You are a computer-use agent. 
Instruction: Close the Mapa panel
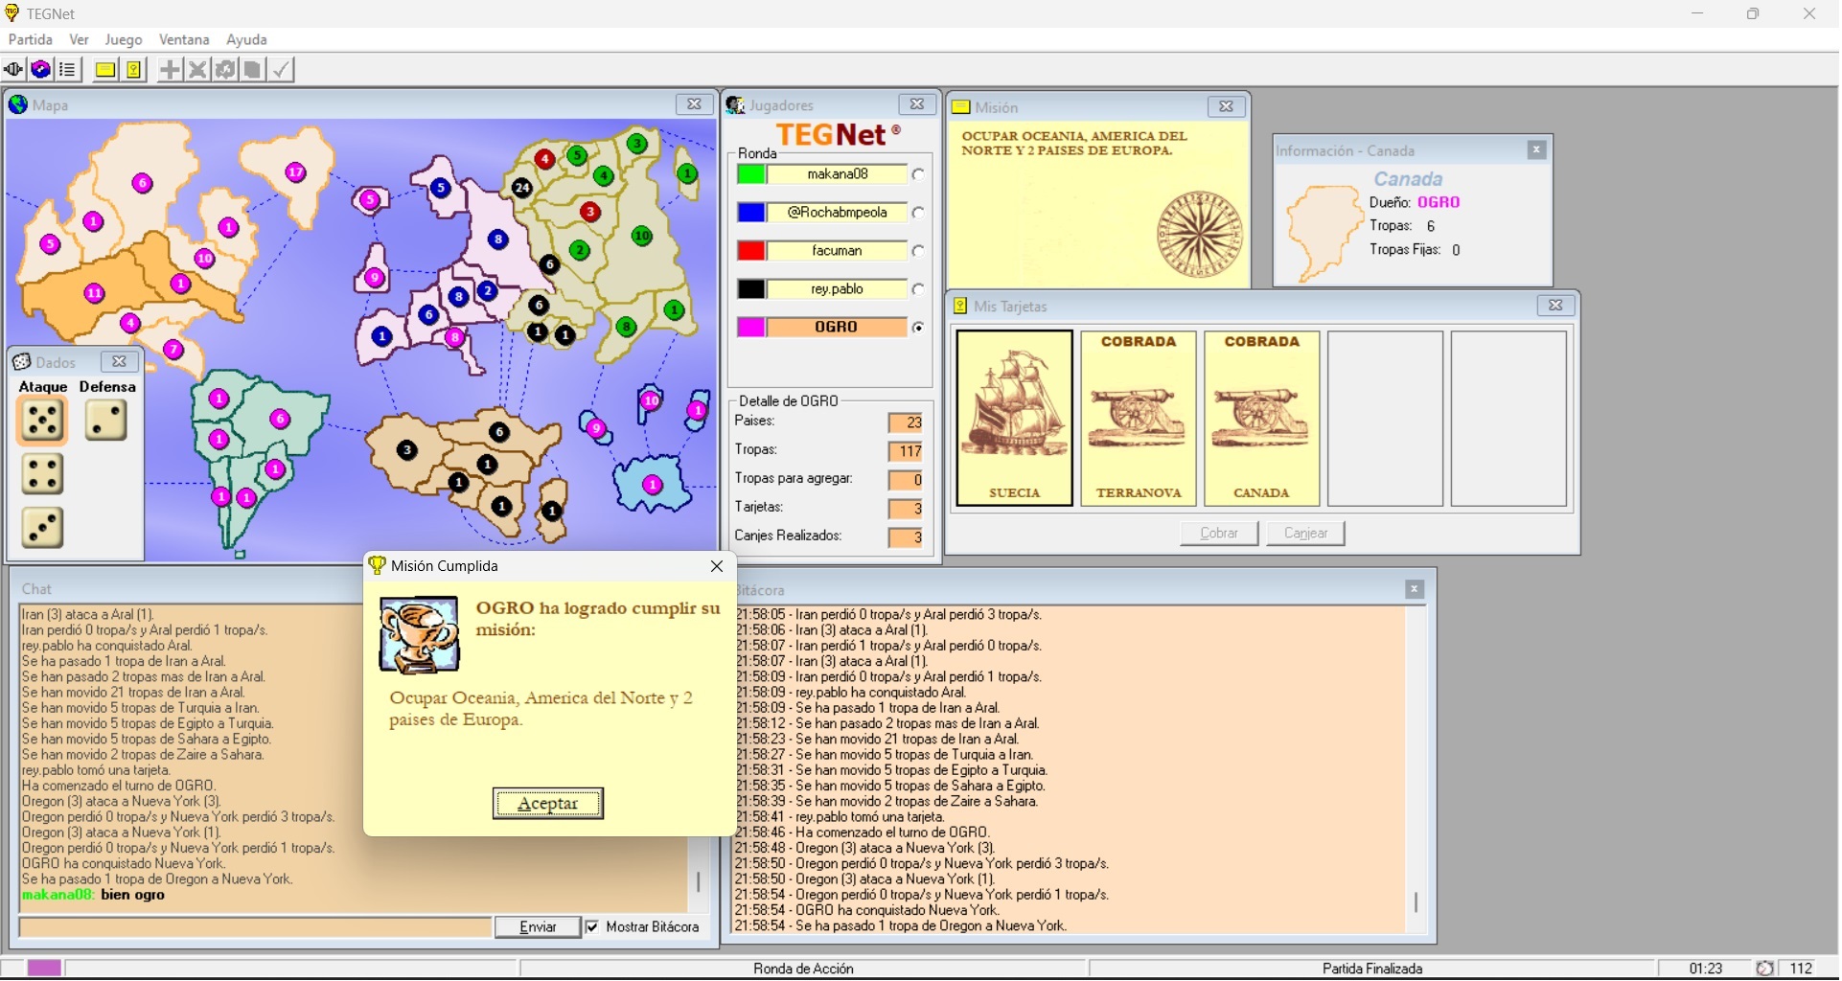coord(694,104)
